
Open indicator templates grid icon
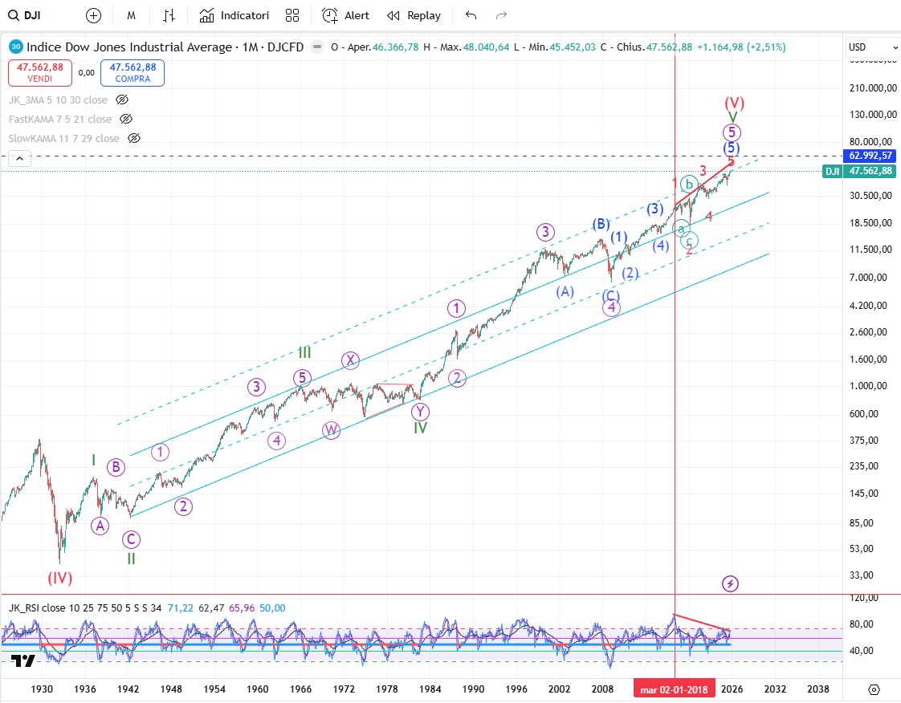(x=292, y=15)
